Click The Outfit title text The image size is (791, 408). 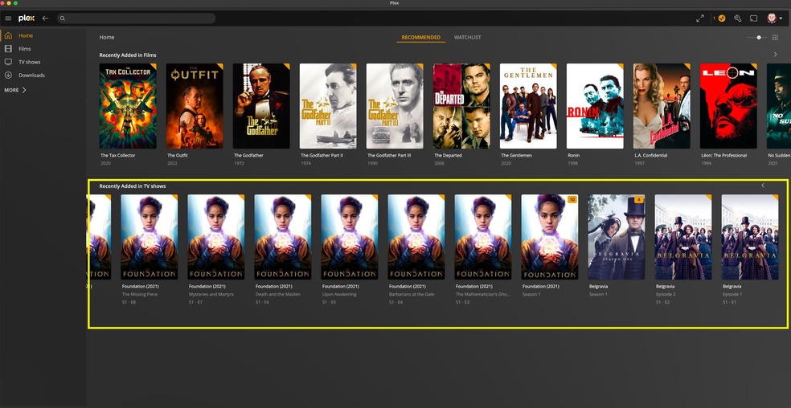click(x=178, y=155)
